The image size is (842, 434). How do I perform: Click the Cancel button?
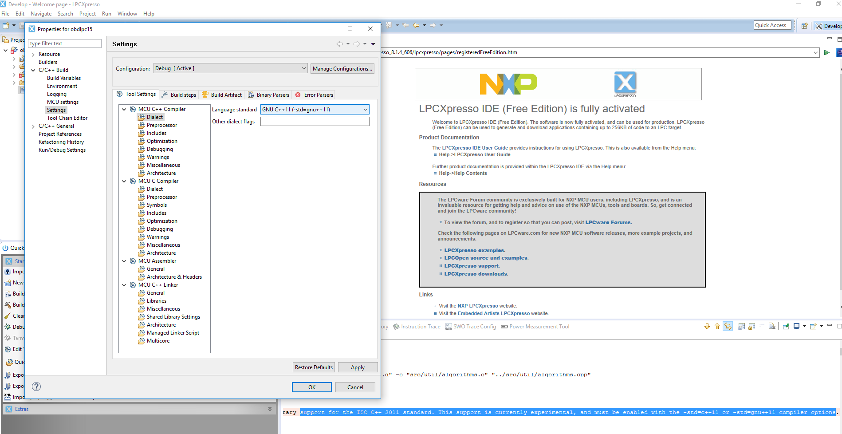pyautogui.click(x=355, y=387)
